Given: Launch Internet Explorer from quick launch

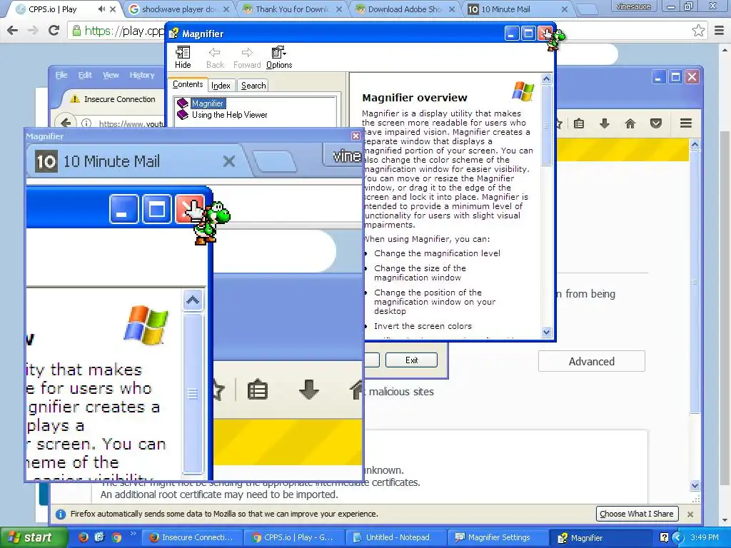Looking at the screenshot, I should click(x=100, y=537).
